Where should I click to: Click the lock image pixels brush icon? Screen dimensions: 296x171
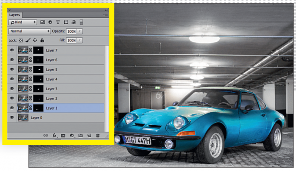28,40
